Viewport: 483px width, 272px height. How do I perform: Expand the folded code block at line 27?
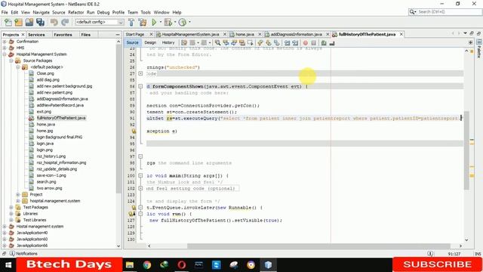coord(140,73)
